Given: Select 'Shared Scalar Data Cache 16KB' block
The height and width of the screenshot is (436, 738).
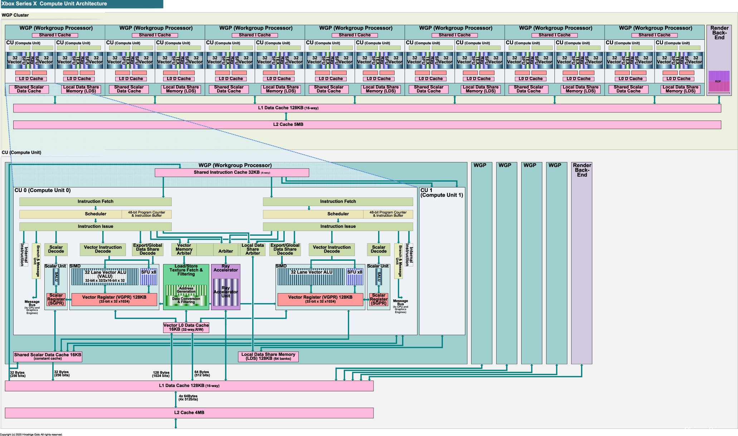Looking at the screenshot, I should [x=48, y=356].
